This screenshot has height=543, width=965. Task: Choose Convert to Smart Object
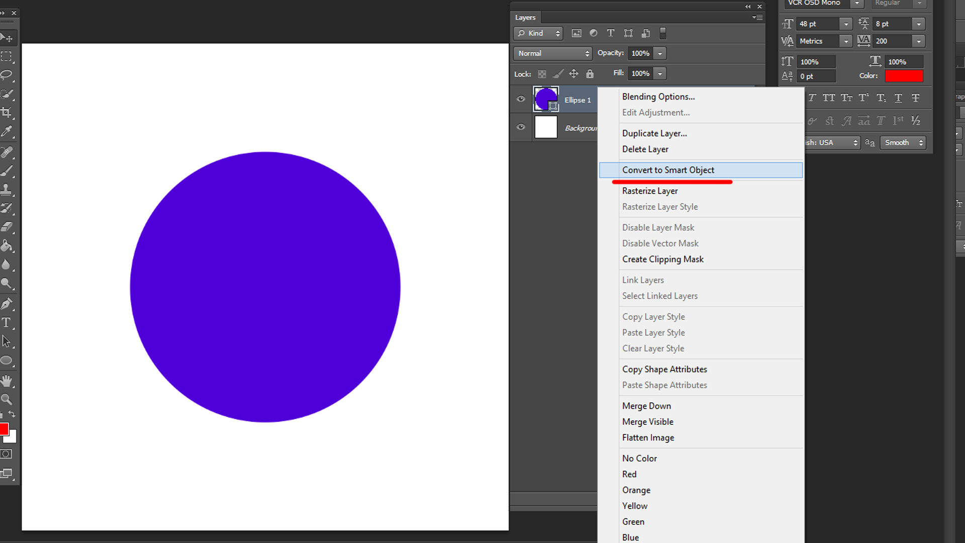701,170
